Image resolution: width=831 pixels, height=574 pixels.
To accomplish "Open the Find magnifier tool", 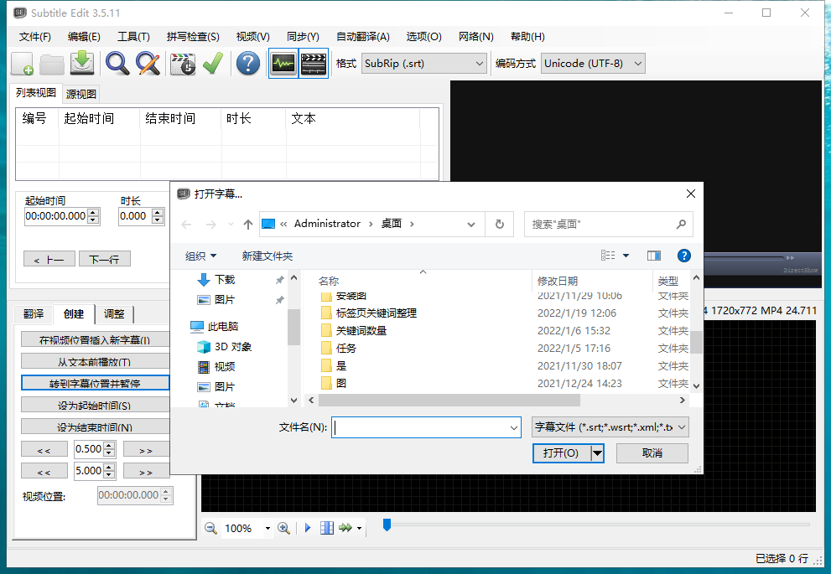I will (x=117, y=63).
